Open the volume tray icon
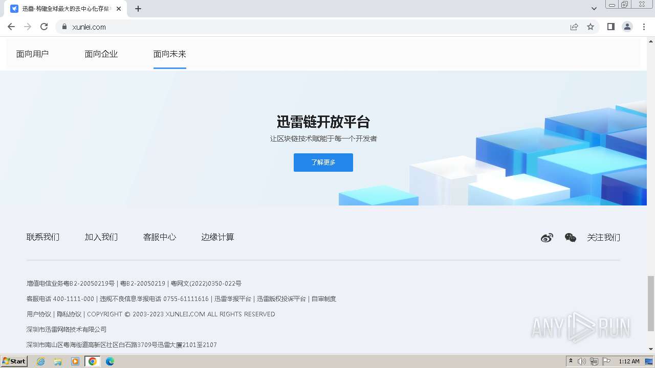 [x=582, y=361]
